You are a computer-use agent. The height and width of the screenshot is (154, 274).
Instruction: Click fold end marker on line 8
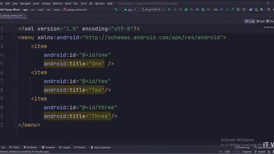click(16, 90)
